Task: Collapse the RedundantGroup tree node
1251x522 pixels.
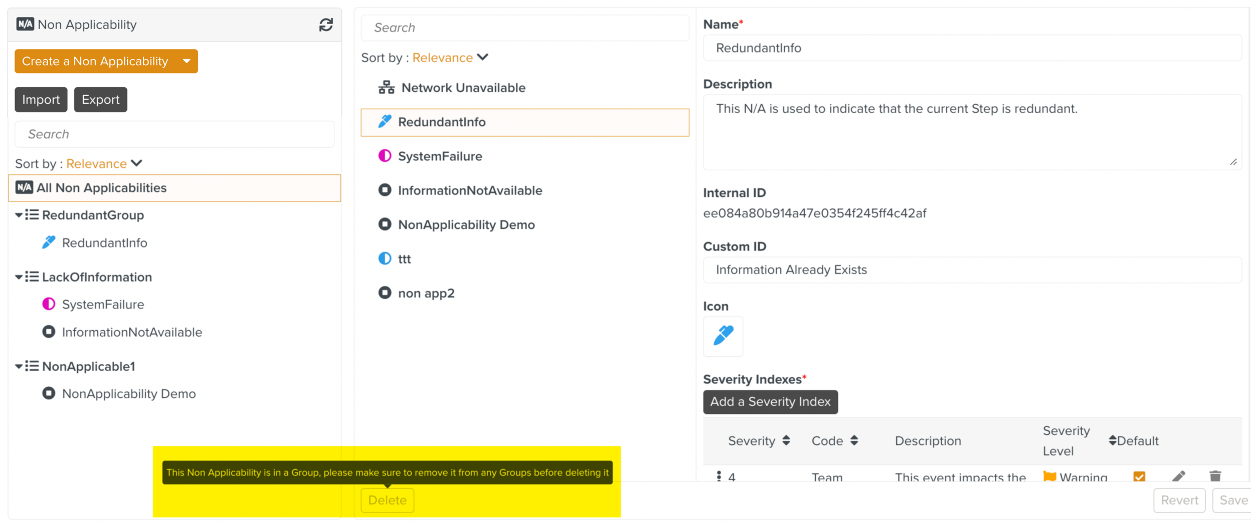Action: point(19,215)
